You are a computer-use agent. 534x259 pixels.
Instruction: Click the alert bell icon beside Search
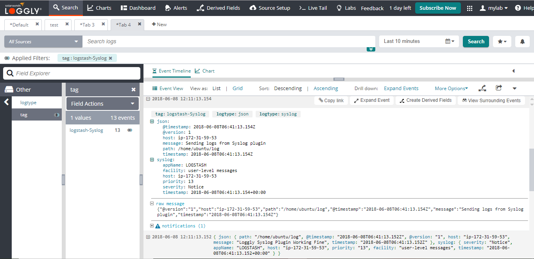(x=522, y=42)
